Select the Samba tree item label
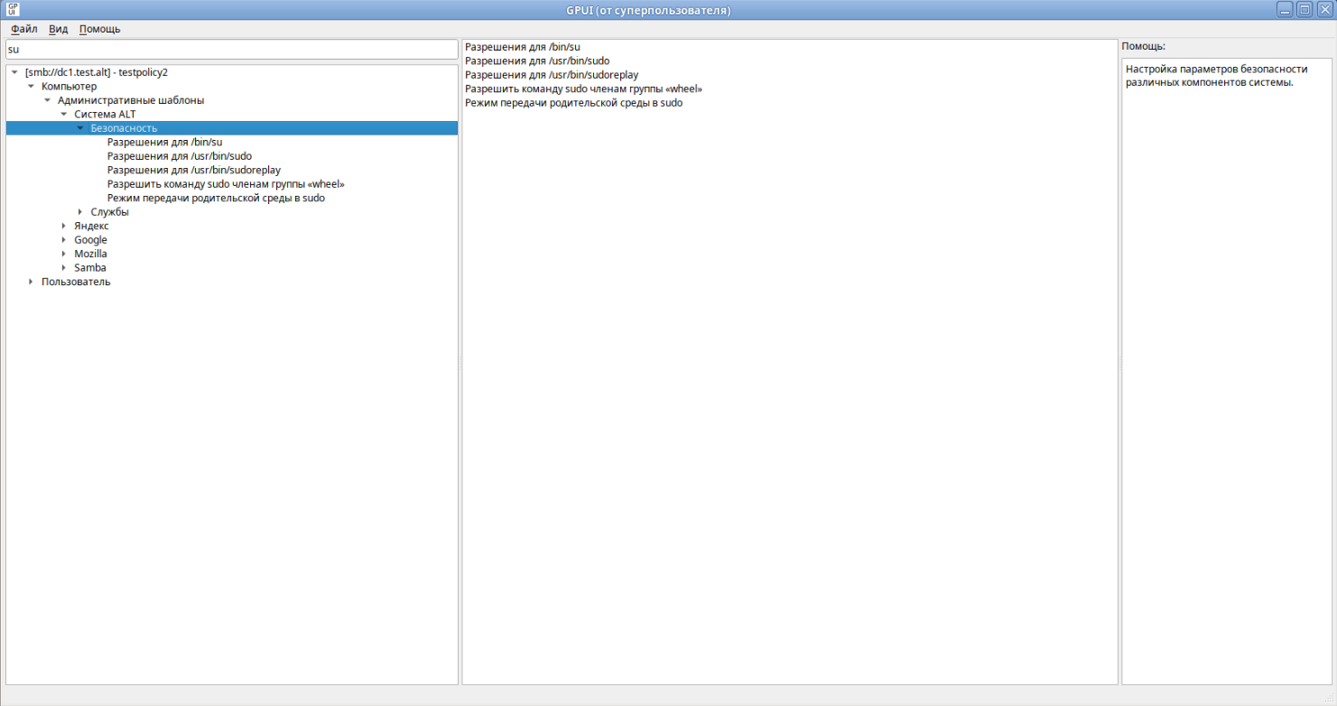This screenshot has width=1337, height=706. [x=89, y=268]
